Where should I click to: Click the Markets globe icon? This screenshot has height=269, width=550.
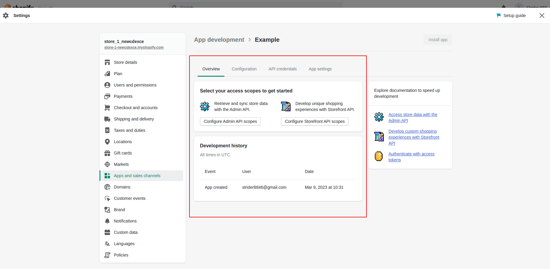[107, 164]
